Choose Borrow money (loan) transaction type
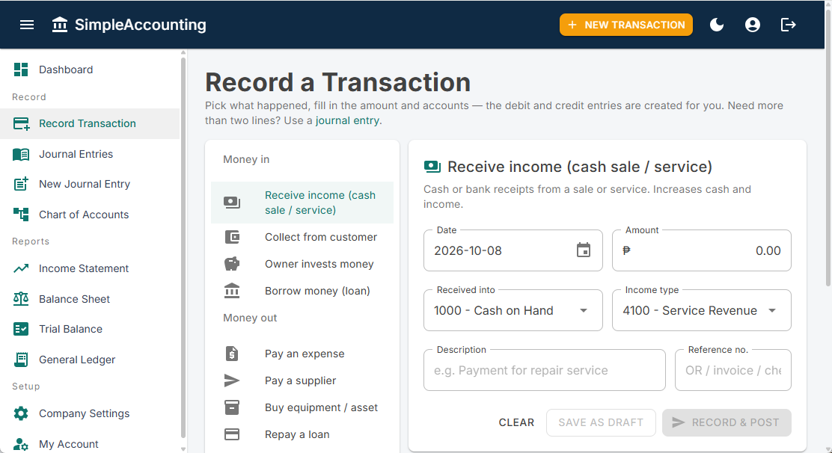Image resolution: width=832 pixels, height=453 pixels. tap(302, 291)
